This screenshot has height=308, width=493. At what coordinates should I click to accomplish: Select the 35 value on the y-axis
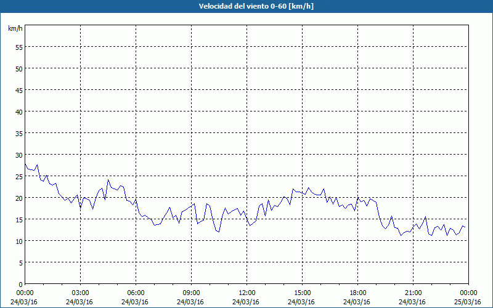pos(19,133)
